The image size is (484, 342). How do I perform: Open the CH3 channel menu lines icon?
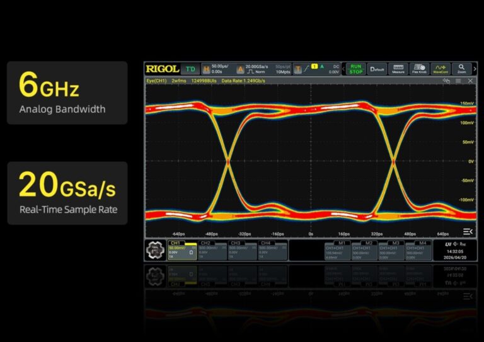tap(254, 248)
